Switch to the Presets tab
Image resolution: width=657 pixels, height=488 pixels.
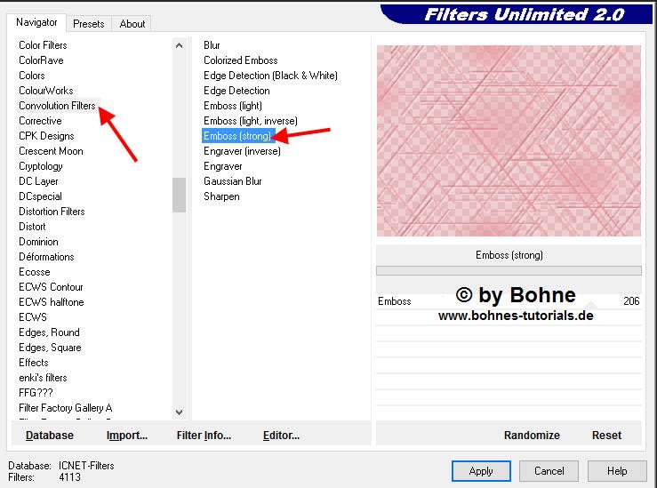(x=89, y=24)
